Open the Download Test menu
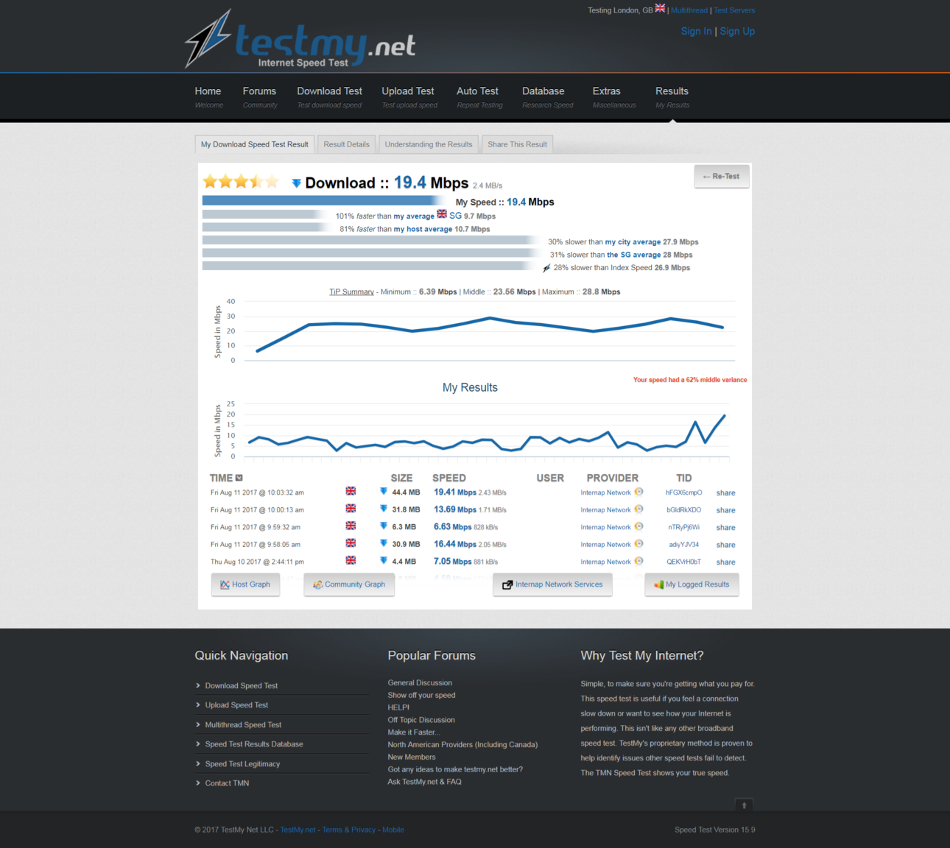Screen dimensions: 950x848 pyautogui.click(x=329, y=97)
